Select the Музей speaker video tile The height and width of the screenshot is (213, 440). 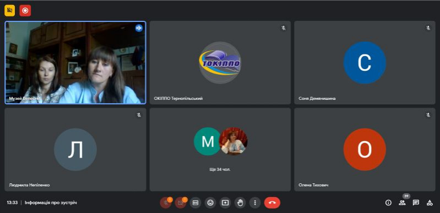[75, 63]
